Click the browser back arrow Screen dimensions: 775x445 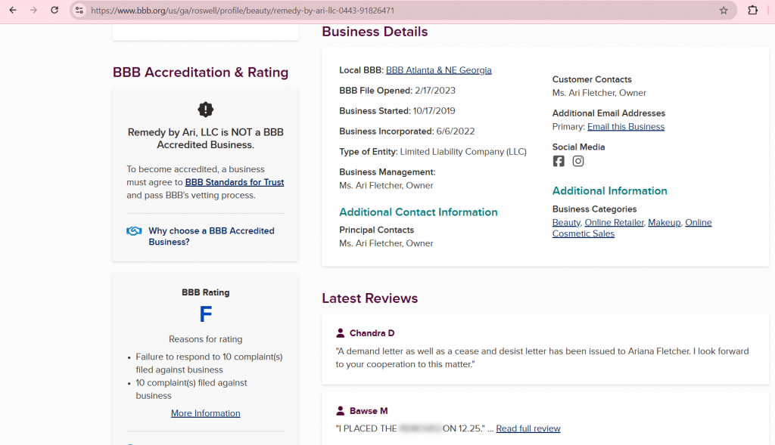pyautogui.click(x=12, y=11)
